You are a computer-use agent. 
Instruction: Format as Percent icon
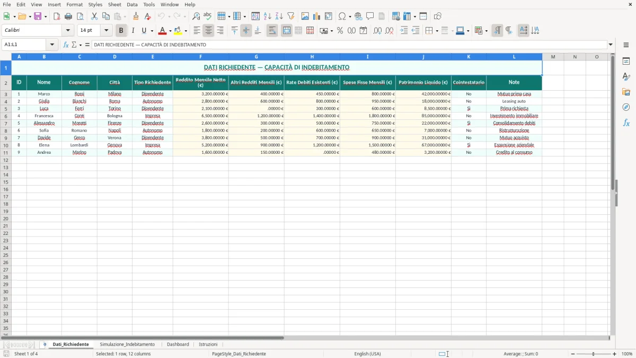(340, 31)
